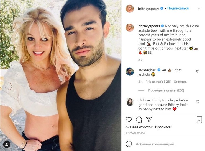
Task: Reply to samasghari via 'Ответить'
Action: coord(180,82)
